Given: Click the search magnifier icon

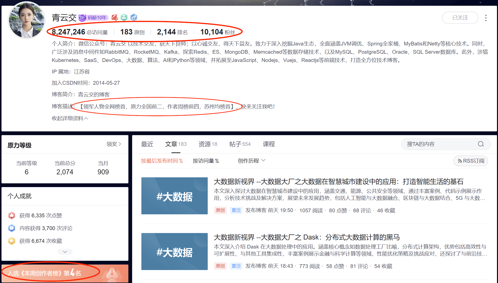Looking at the screenshot, I should pos(481,144).
